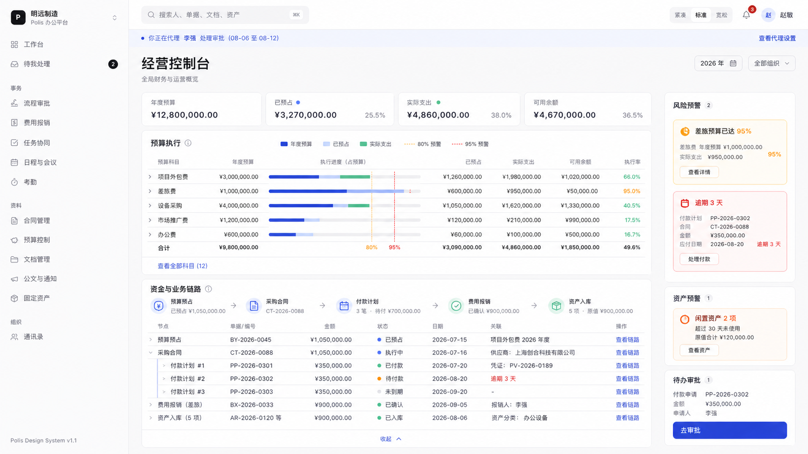808x454 pixels.
Task: Click the info icon beside 资金与业务链路
Action: [x=208, y=289]
